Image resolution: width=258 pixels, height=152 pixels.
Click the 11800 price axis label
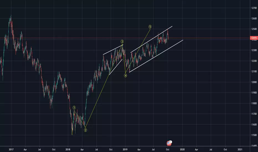[254, 103]
